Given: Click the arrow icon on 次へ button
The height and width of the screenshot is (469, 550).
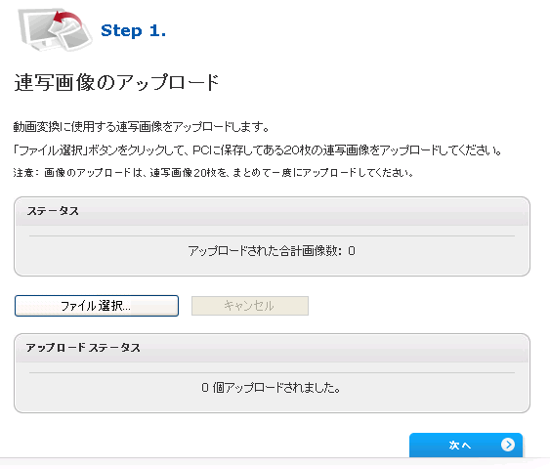Looking at the screenshot, I should tap(508, 445).
